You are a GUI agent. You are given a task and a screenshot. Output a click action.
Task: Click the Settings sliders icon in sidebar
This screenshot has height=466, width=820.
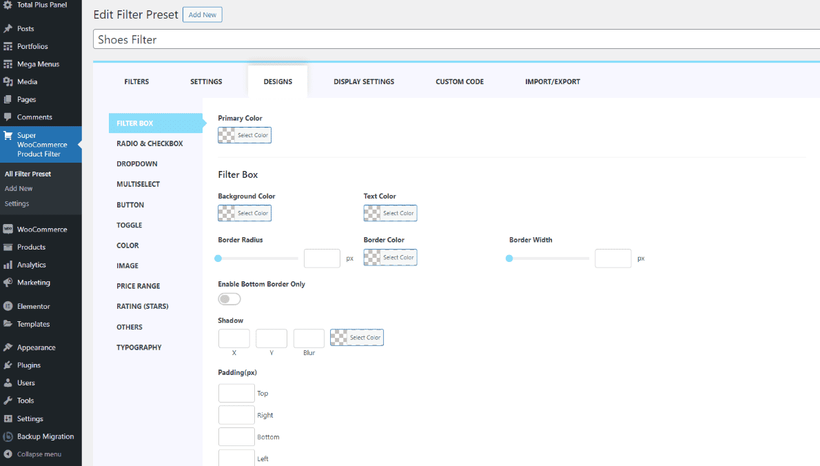tap(8, 418)
